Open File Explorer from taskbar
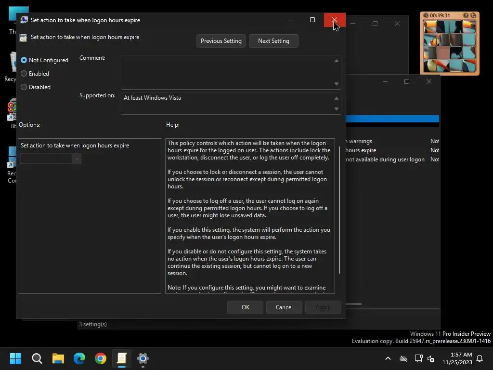This screenshot has width=493, height=370. (x=58, y=358)
